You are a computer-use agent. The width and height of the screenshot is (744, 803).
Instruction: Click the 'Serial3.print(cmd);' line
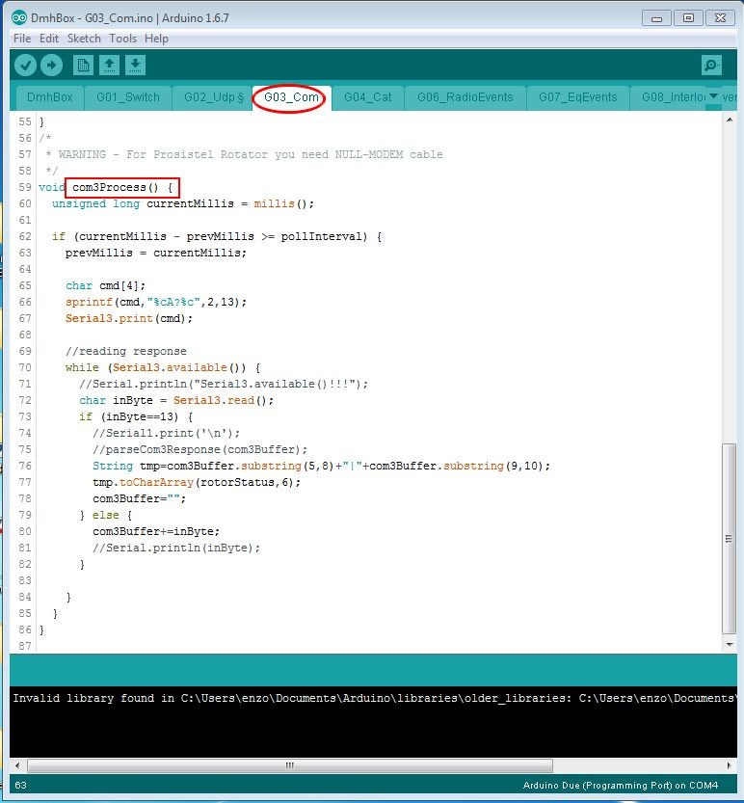129,318
